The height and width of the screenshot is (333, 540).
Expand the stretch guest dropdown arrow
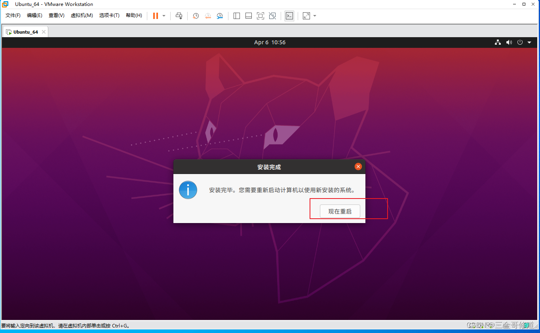click(315, 16)
